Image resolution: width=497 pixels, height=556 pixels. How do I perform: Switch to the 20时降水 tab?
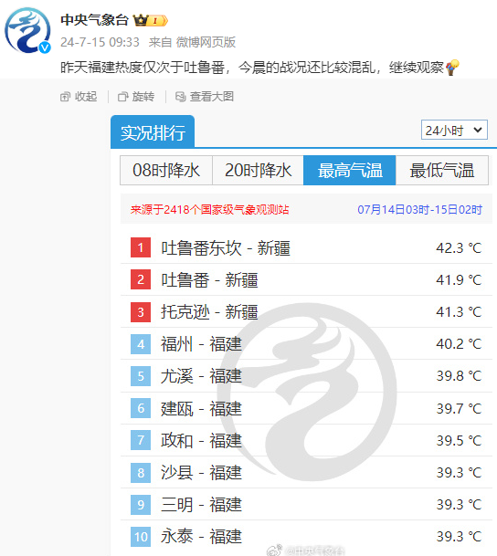coord(258,170)
